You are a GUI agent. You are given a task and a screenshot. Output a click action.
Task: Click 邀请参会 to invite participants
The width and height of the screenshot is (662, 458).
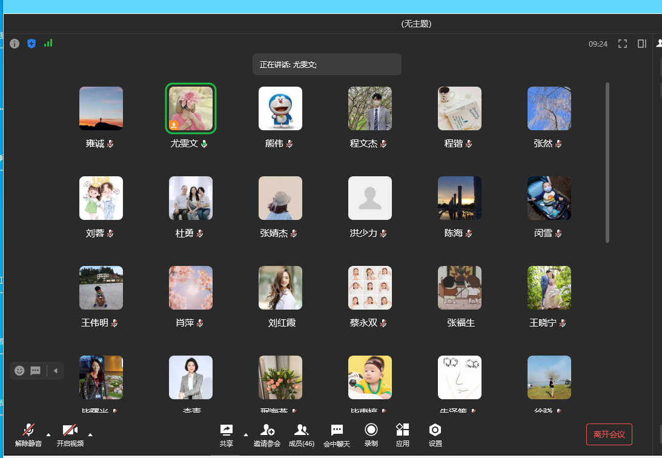[x=267, y=434]
